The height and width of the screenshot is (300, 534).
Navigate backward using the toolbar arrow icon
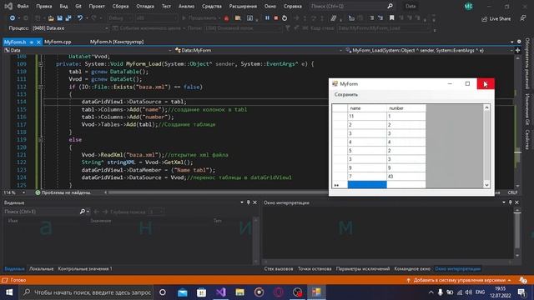tap(13, 18)
